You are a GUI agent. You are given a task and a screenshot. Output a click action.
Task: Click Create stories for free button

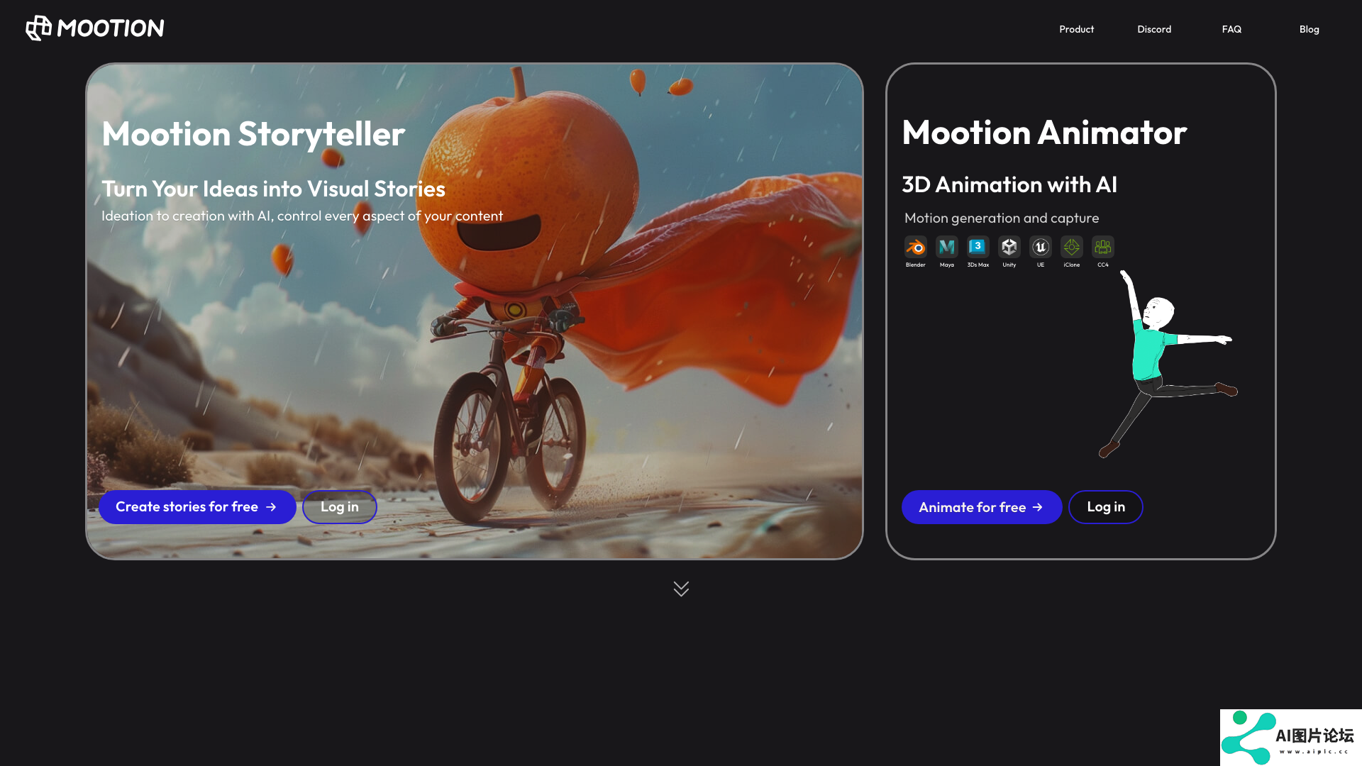pos(197,507)
